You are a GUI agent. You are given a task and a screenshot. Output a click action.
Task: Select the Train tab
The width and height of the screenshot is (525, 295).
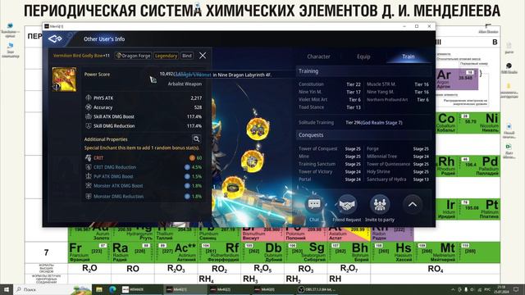point(409,57)
